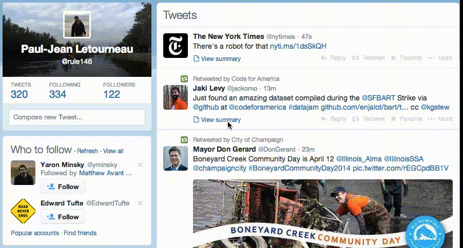Click Reply on the New York Times tweet

pyautogui.click(x=334, y=58)
